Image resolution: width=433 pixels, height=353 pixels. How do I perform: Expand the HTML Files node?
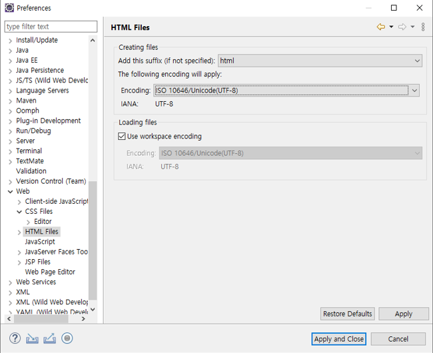click(x=19, y=232)
